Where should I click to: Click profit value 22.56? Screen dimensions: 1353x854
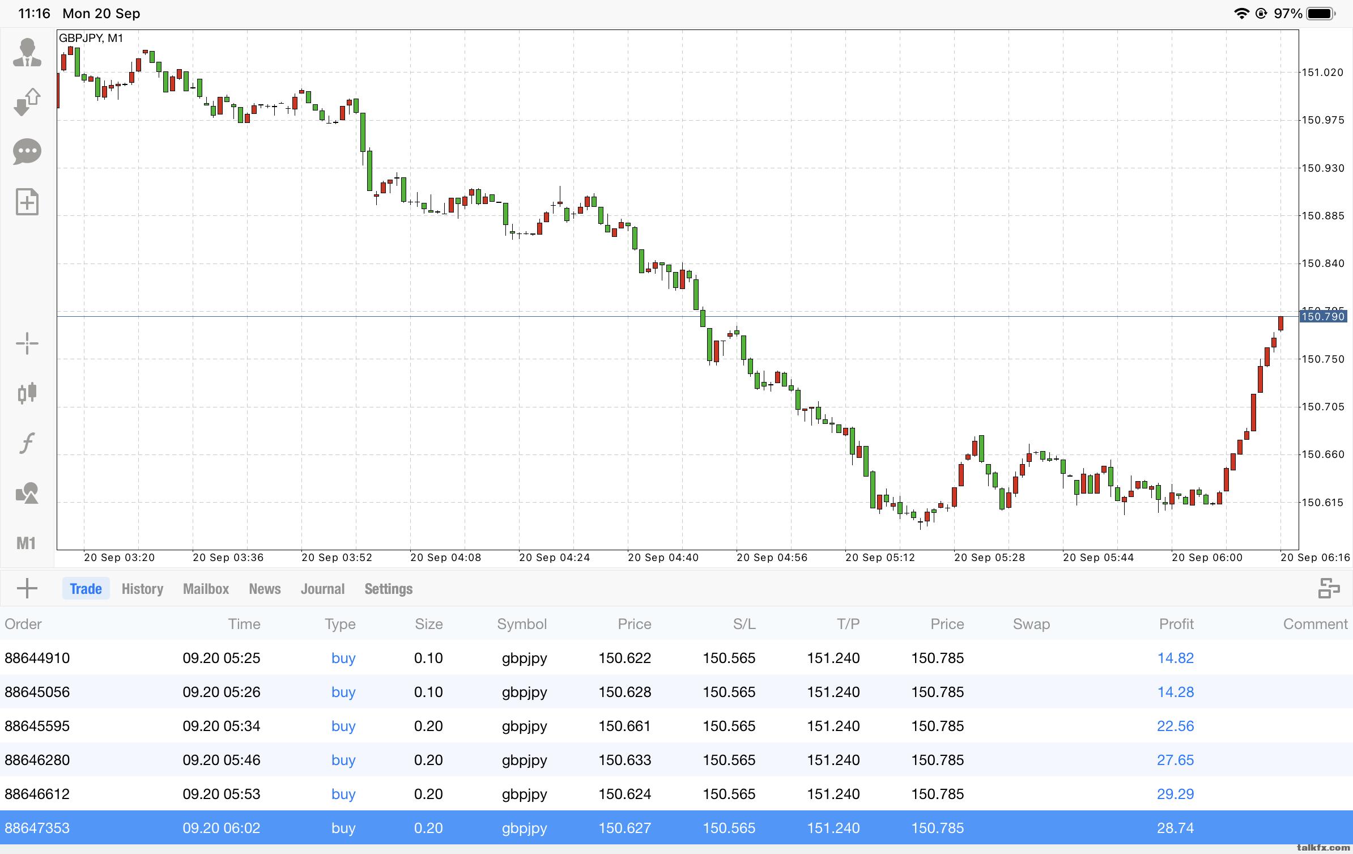1175,726
